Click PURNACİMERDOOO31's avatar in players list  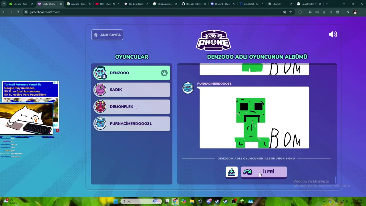pos(100,124)
